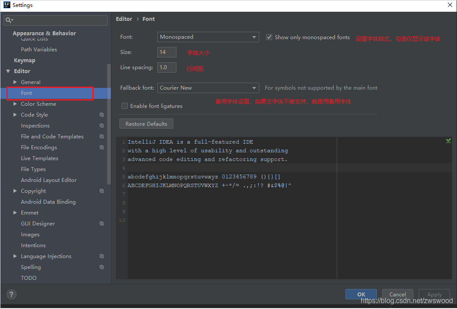Click the Size input field

pos(167,52)
